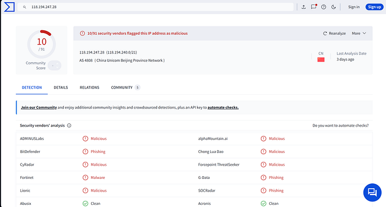Click the upload file icon
This screenshot has width=386, height=207.
303,7
